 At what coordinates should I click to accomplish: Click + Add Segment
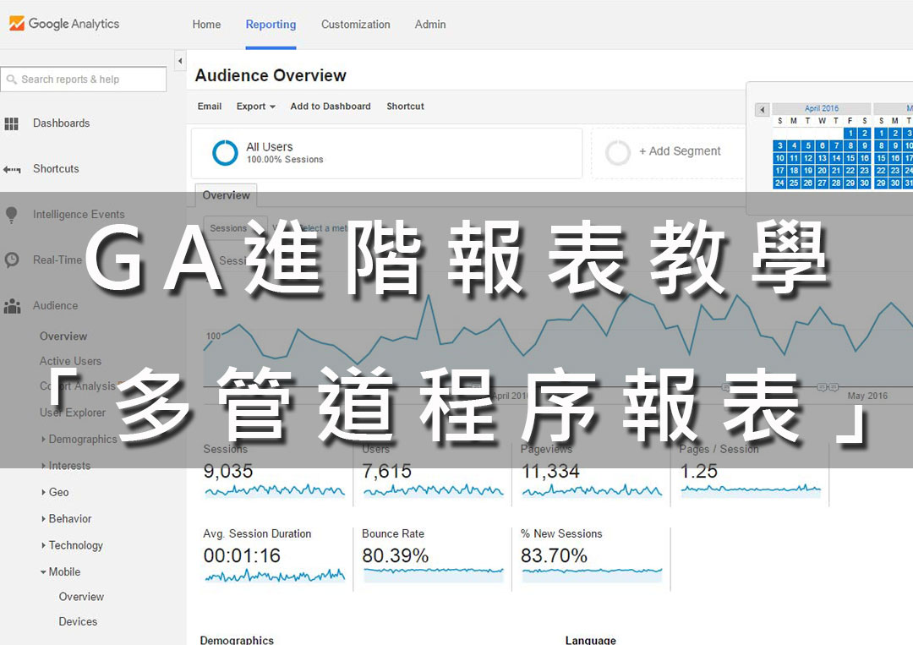pyautogui.click(x=680, y=150)
